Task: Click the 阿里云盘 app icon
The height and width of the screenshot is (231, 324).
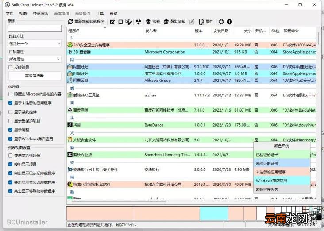Action: coord(70,81)
